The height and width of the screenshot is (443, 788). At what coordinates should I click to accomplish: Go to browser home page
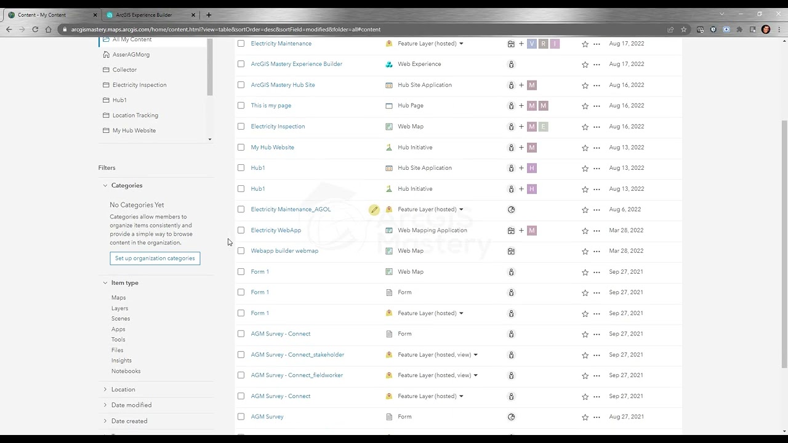(x=49, y=30)
